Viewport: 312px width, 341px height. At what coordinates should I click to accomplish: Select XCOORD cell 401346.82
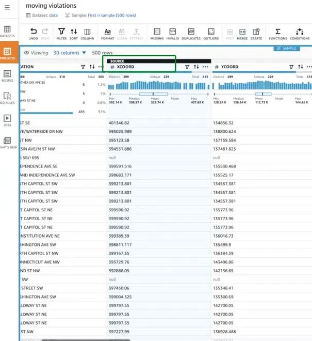coord(159,123)
